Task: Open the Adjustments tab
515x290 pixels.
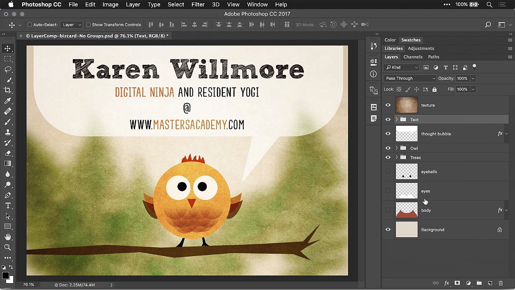Action: [421, 48]
